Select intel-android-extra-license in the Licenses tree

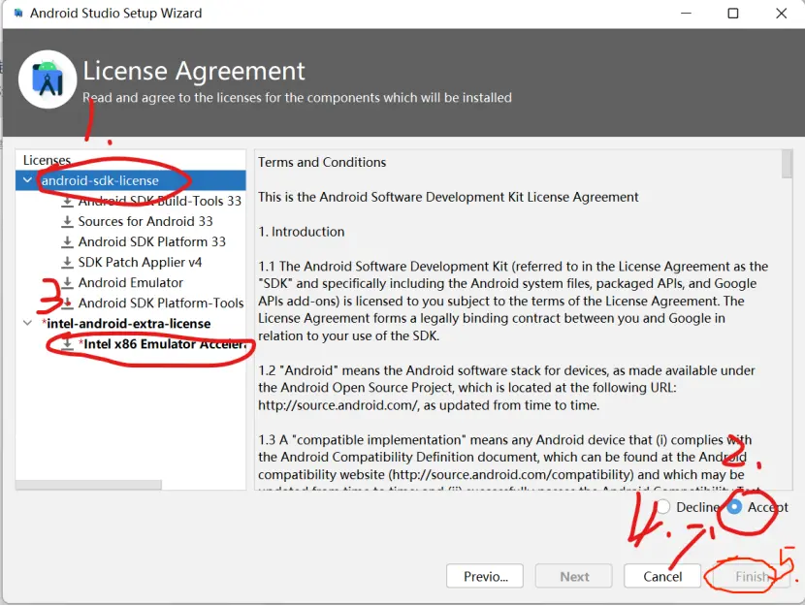[127, 323]
